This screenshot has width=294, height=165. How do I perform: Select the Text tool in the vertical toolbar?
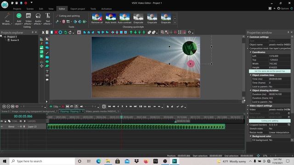47,71
